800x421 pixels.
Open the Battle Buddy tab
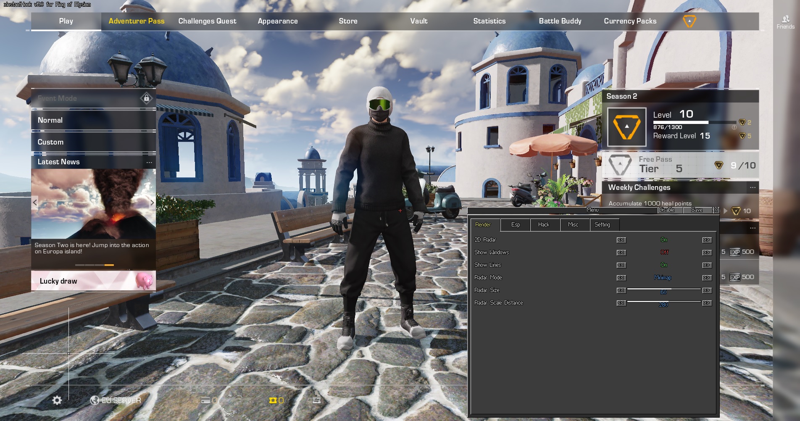point(560,21)
